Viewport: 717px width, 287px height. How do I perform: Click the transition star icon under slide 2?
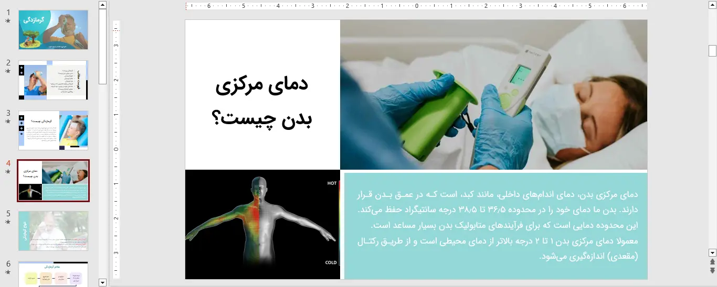tap(8, 71)
